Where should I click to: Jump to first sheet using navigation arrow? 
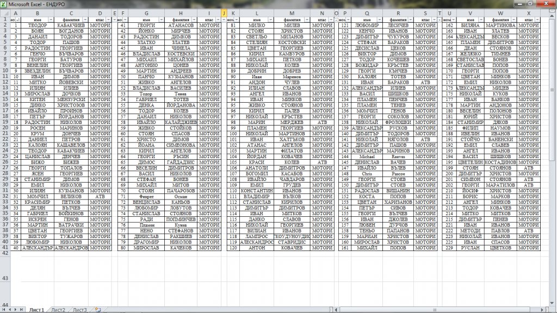(4, 309)
